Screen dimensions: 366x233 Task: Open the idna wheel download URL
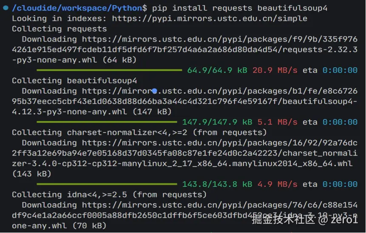pyautogui.click(x=184, y=215)
